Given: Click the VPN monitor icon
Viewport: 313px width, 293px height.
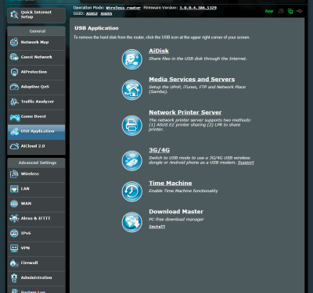Looking at the screenshot, I should pyautogui.click(x=14, y=248).
